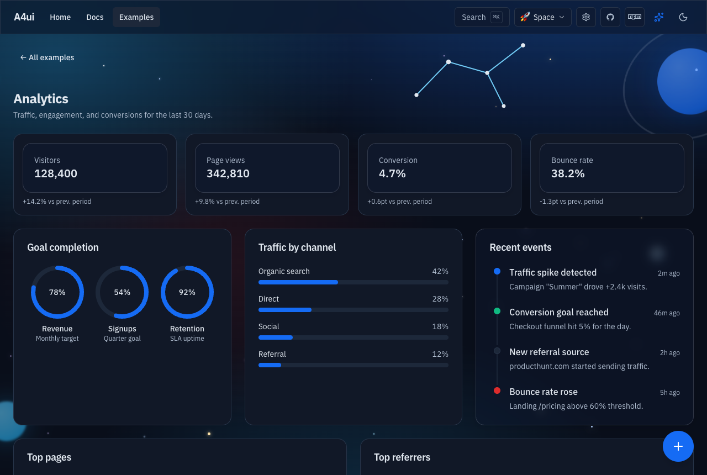The image size is (707, 475).
Task: Click the Referral traffic progress bar
Action: coord(353,365)
